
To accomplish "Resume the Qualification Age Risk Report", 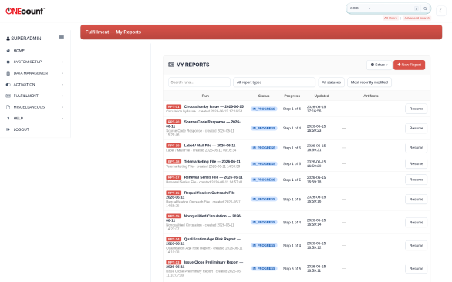I will click(416, 246).
